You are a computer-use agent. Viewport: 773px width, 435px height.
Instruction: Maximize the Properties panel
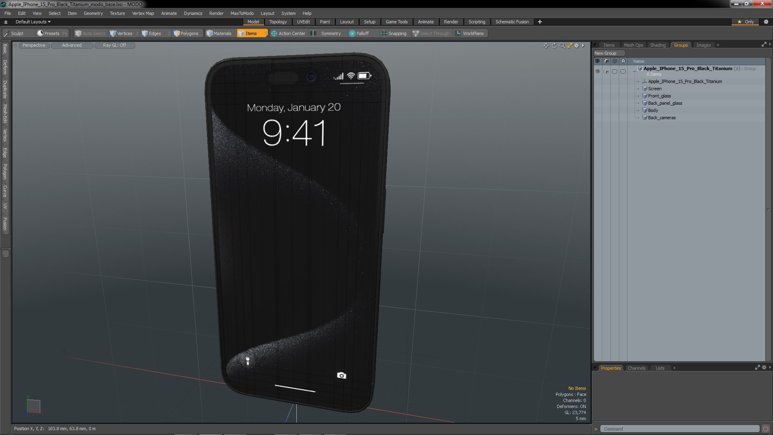pyautogui.click(x=758, y=367)
